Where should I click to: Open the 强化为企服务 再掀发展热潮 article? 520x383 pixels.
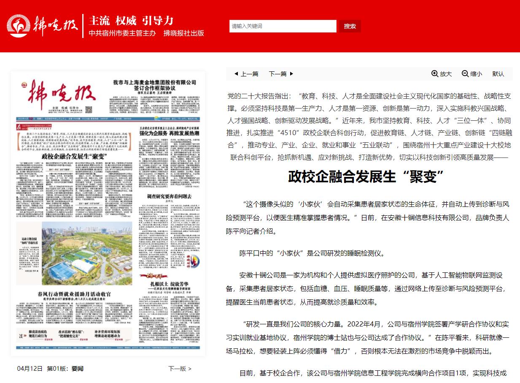pos(169,133)
